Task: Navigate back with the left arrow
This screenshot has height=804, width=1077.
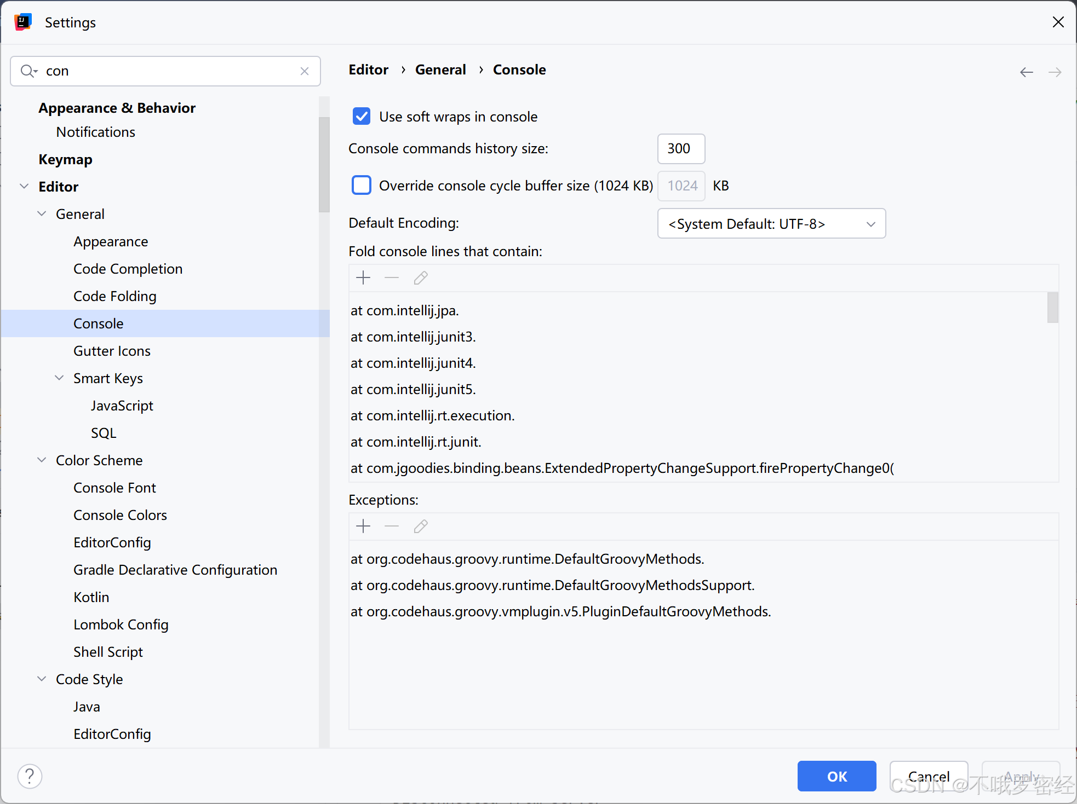Action: pos(1026,72)
